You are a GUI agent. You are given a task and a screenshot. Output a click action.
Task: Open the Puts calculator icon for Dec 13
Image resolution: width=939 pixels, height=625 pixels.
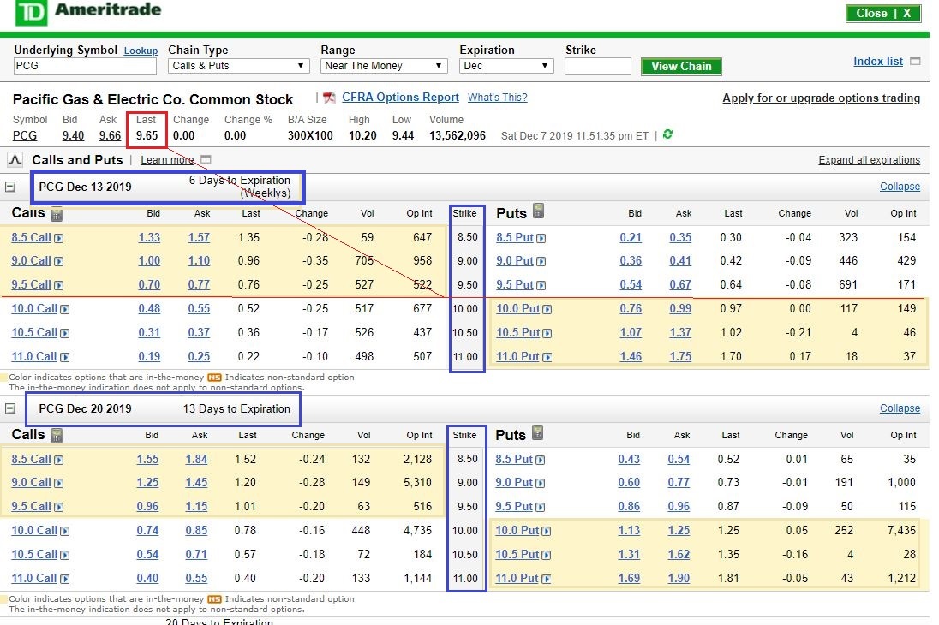point(538,211)
